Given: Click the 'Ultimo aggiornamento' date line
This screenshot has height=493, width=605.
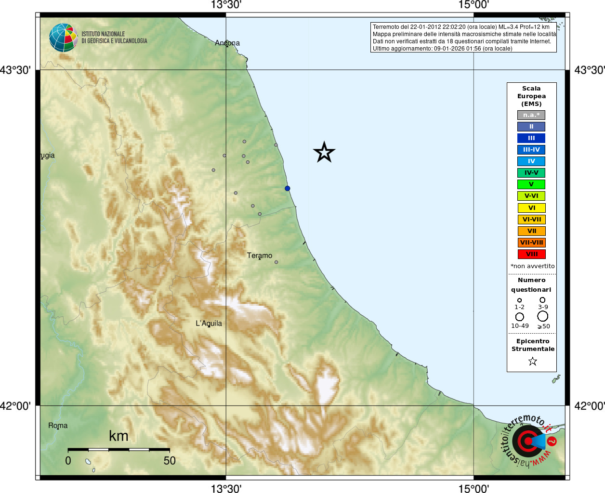Looking at the screenshot, I should pyautogui.click(x=442, y=49).
